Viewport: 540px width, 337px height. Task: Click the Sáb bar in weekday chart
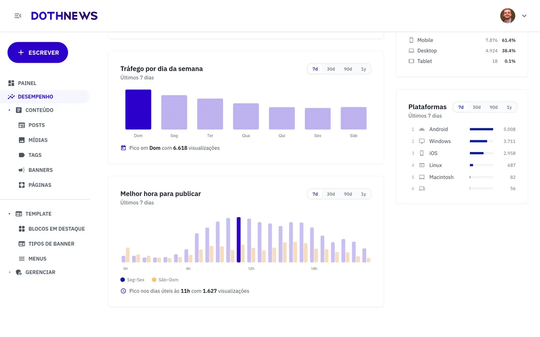[354, 118]
